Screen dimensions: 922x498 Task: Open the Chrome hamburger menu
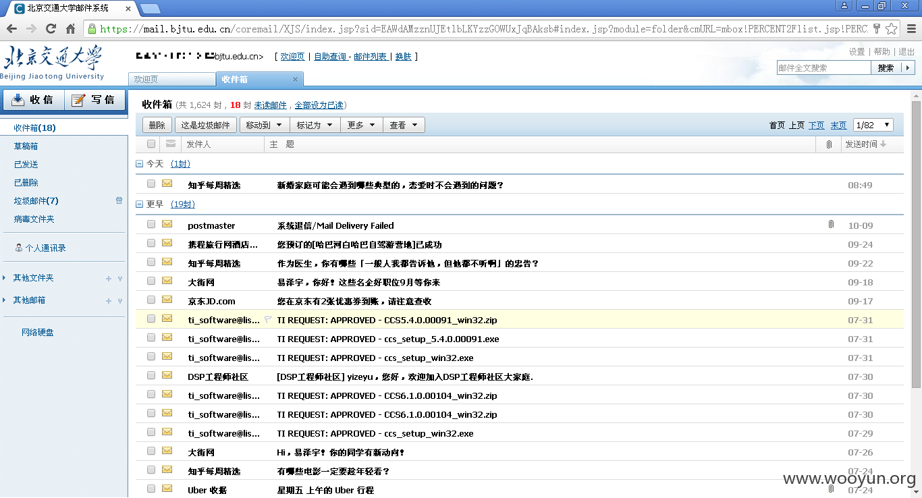click(x=911, y=29)
